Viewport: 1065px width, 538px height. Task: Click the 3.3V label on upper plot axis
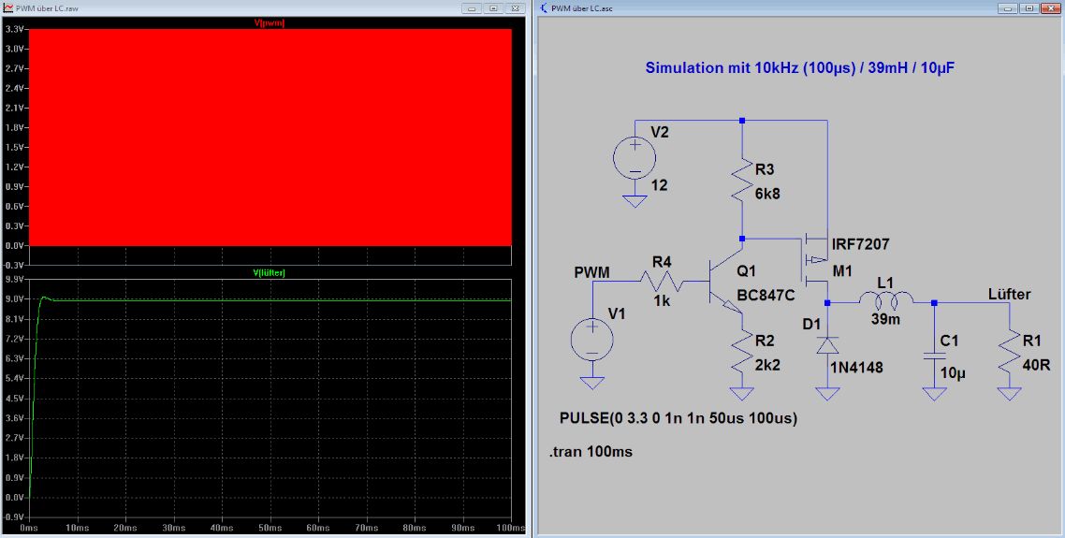15,29
